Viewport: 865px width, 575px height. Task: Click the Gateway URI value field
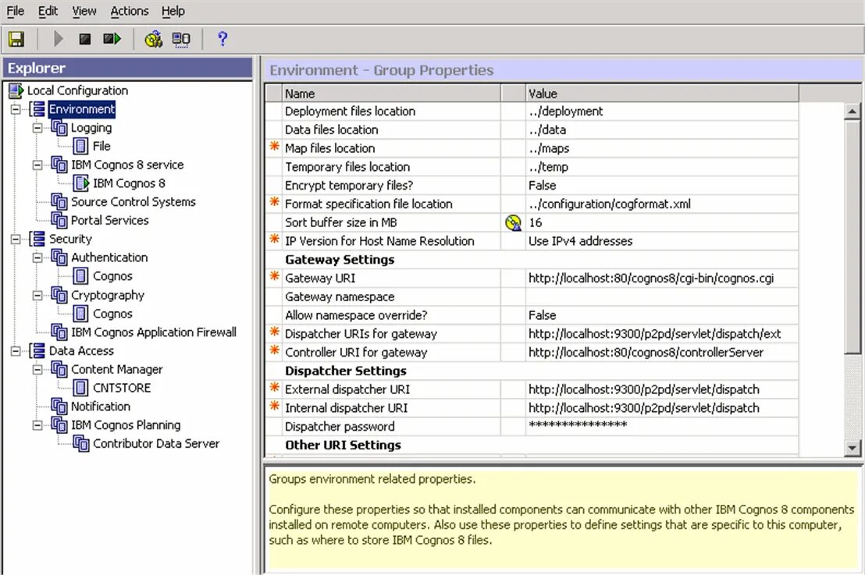pos(662,279)
